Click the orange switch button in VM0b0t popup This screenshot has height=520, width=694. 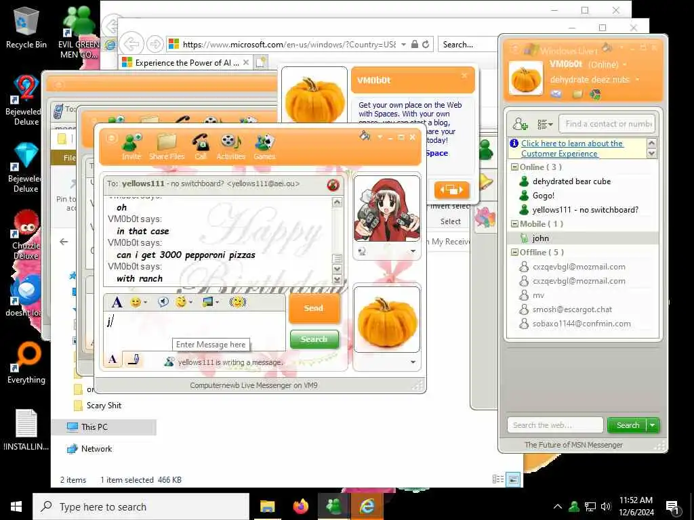(451, 190)
